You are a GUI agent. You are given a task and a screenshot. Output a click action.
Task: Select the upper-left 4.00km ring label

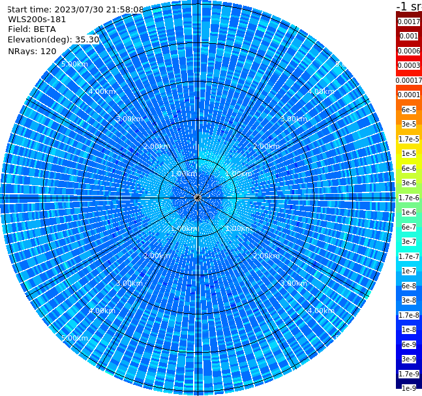102,91
